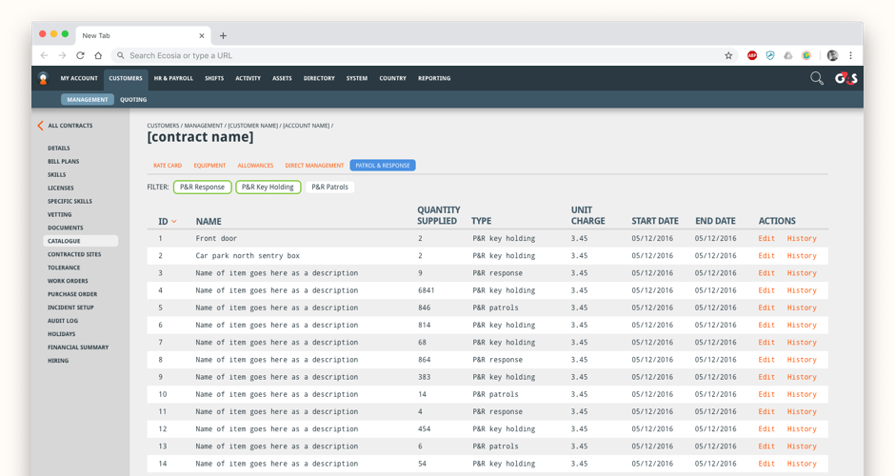This screenshot has height=476, width=895.
Task: Bookmark page with the star icon
Action: 728,56
